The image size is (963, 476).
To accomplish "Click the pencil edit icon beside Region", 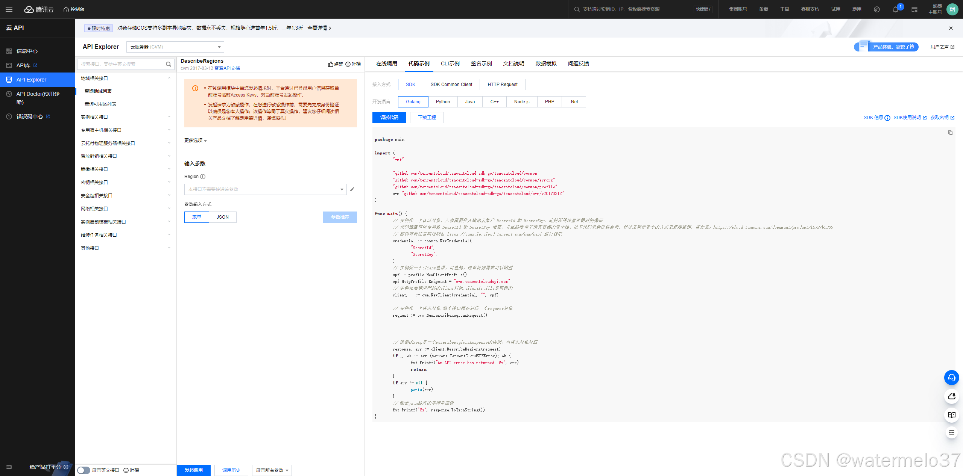I will click(352, 189).
